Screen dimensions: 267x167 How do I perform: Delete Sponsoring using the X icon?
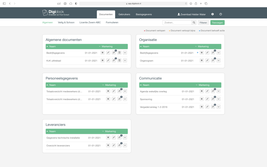(202, 99)
